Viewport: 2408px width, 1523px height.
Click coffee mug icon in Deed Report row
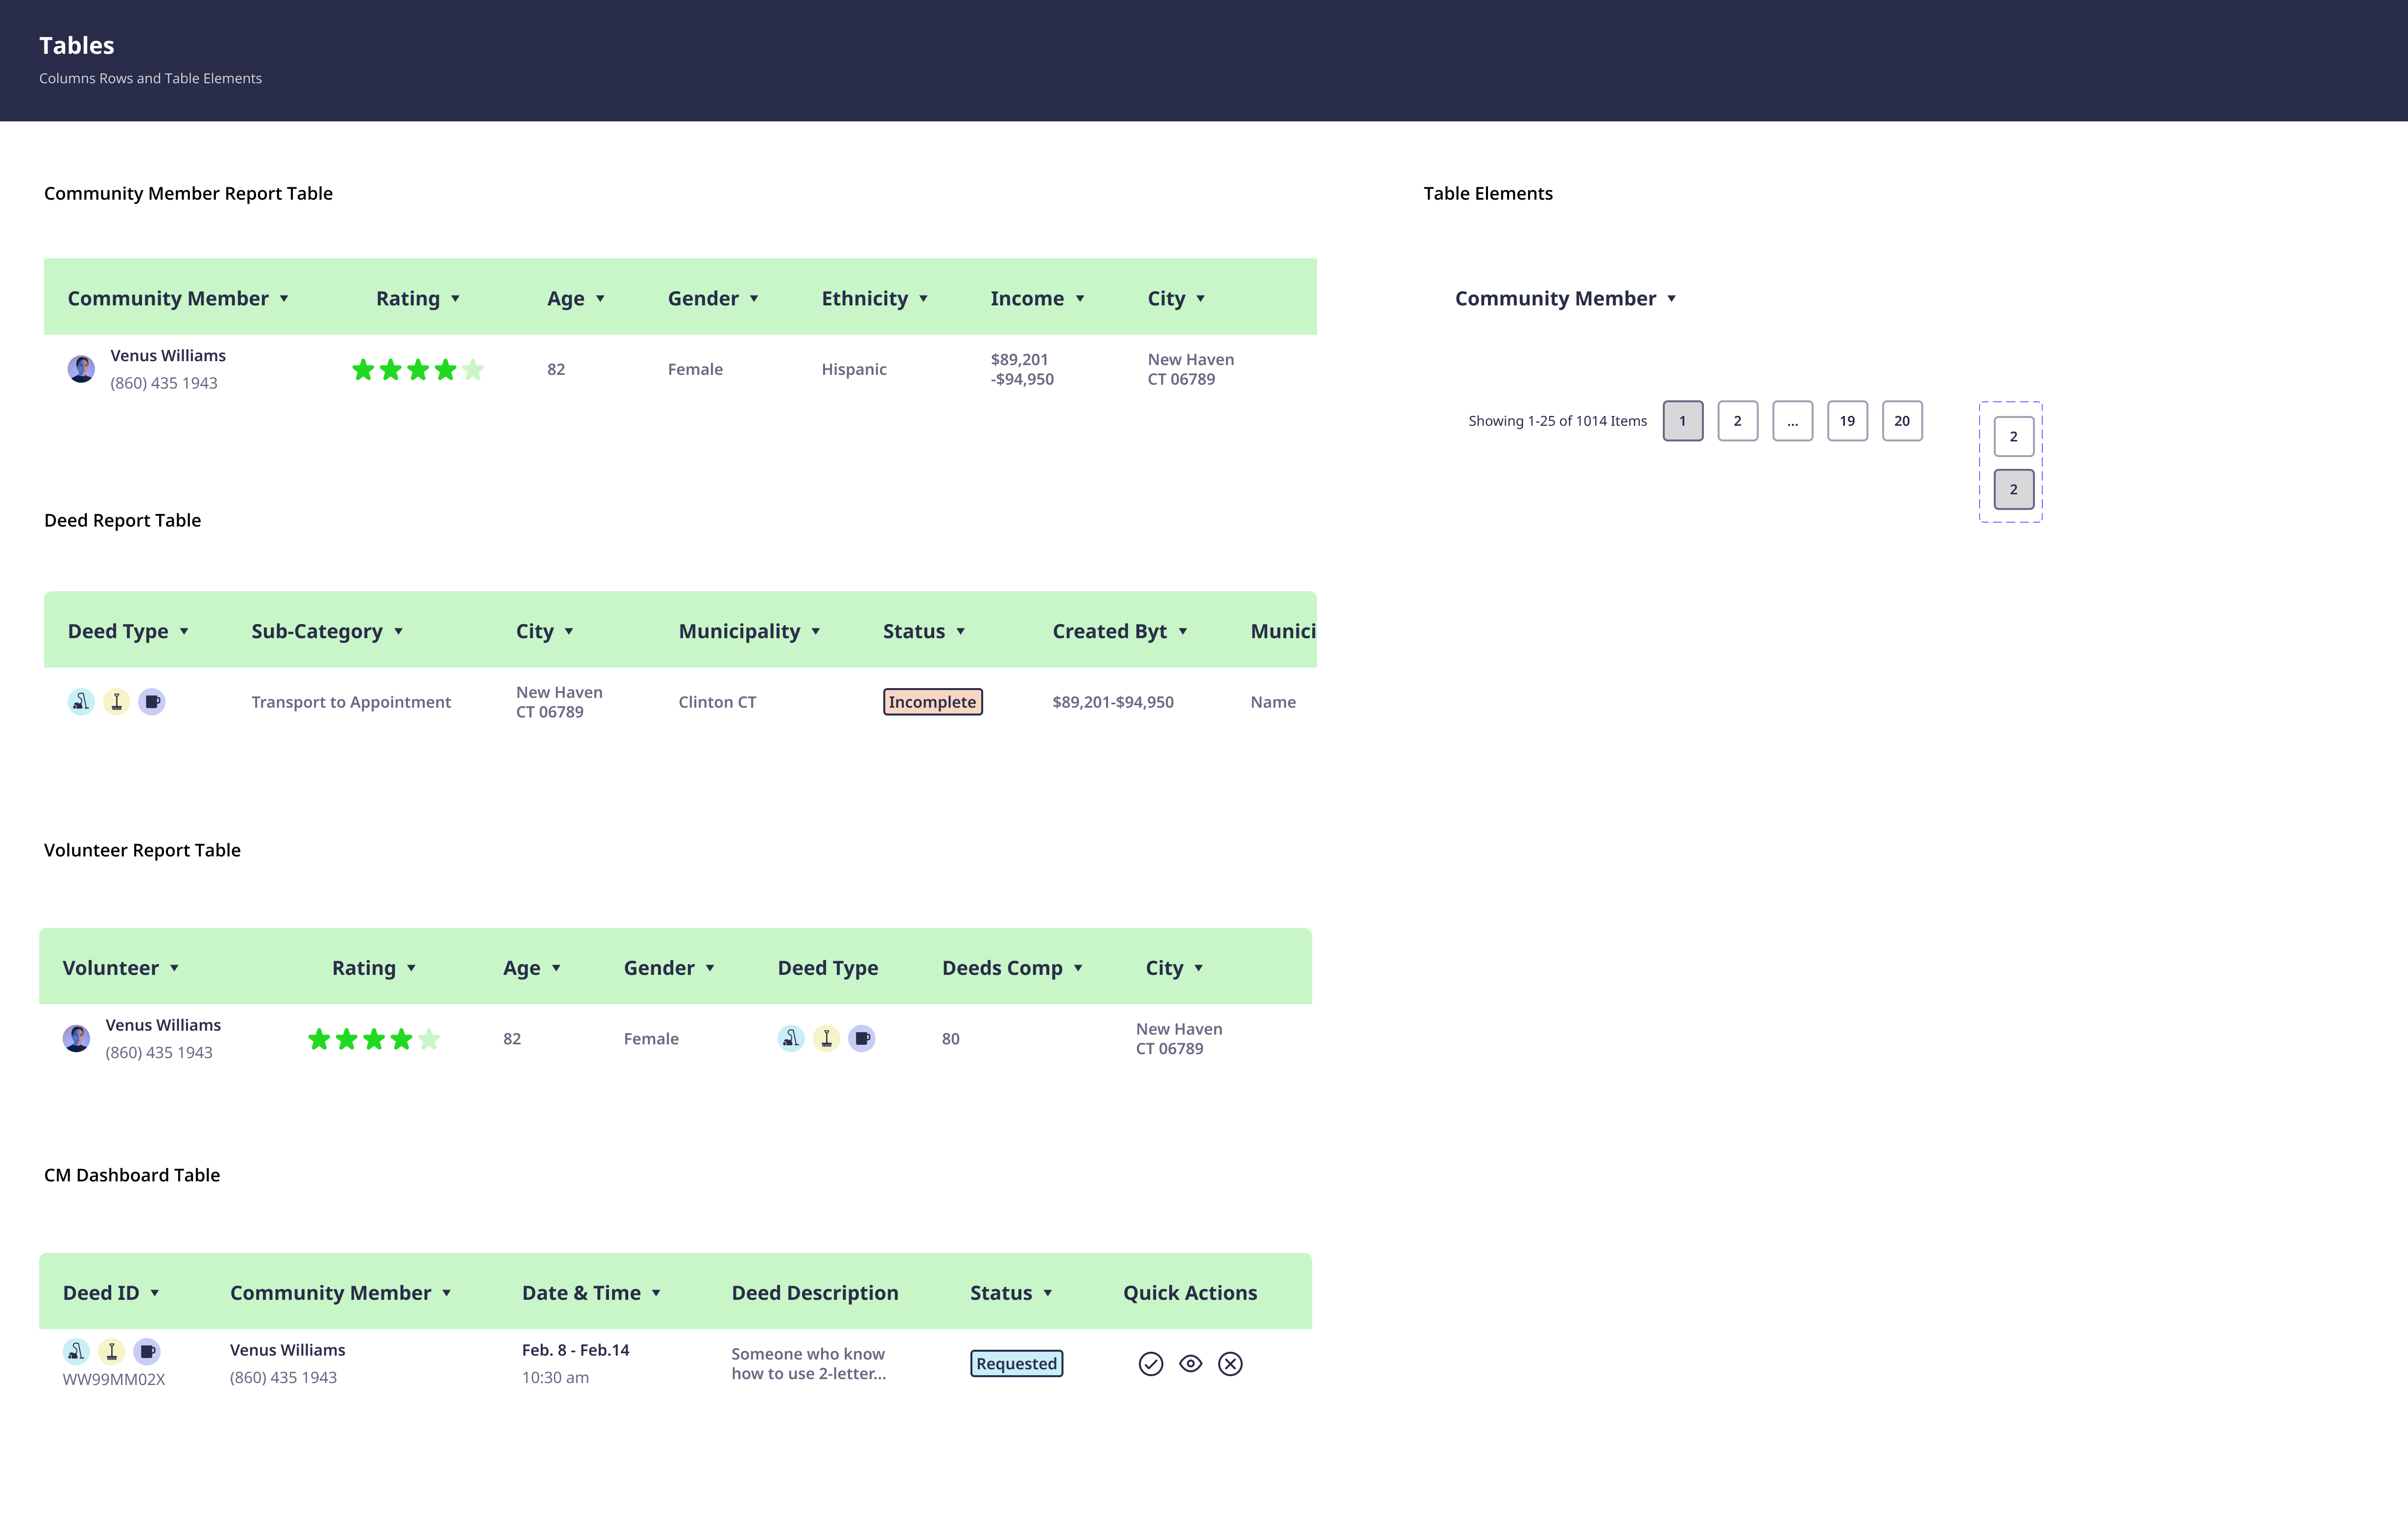(x=152, y=701)
